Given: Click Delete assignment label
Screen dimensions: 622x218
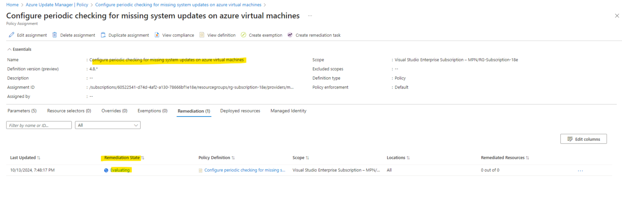Looking at the screenshot, I should pyautogui.click(x=78, y=35).
